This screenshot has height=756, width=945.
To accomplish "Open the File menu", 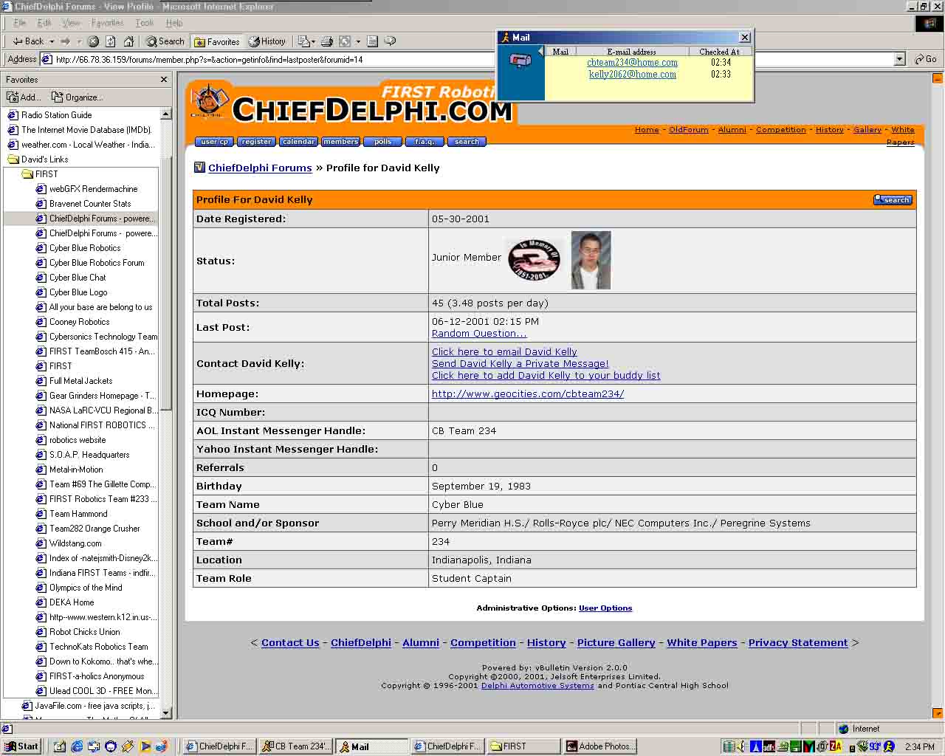I will click(x=19, y=23).
